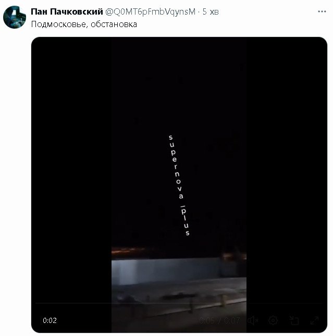
Task: Enable picture-in-picture for the video
Action: click(x=294, y=320)
